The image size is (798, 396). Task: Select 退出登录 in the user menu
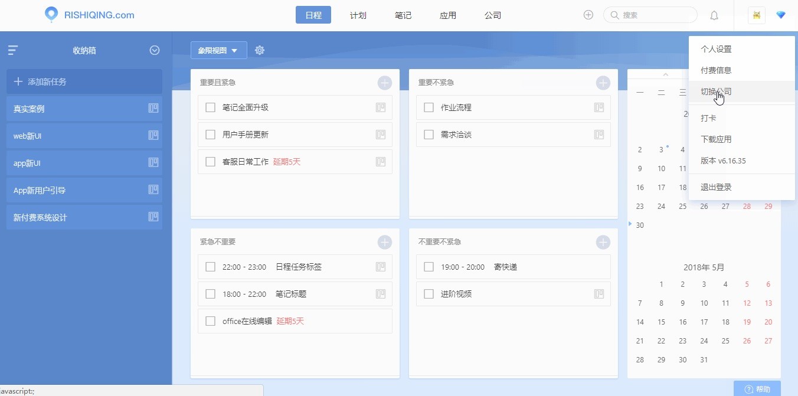pyautogui.click(x=742, y=187)
